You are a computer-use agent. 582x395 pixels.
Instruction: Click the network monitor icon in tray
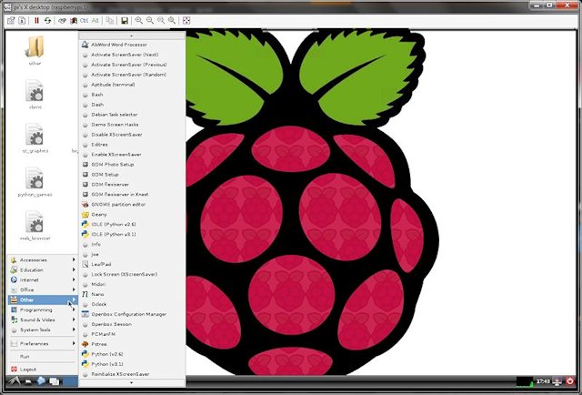[557, 380]
